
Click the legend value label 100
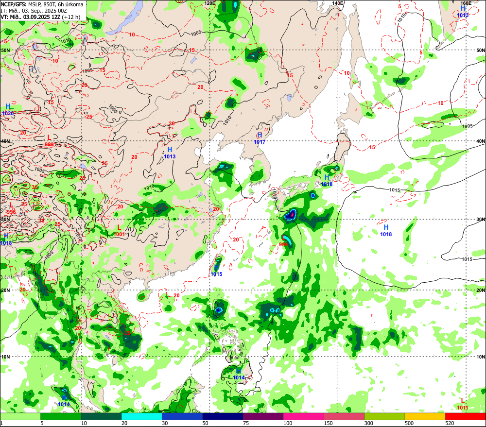288,423
